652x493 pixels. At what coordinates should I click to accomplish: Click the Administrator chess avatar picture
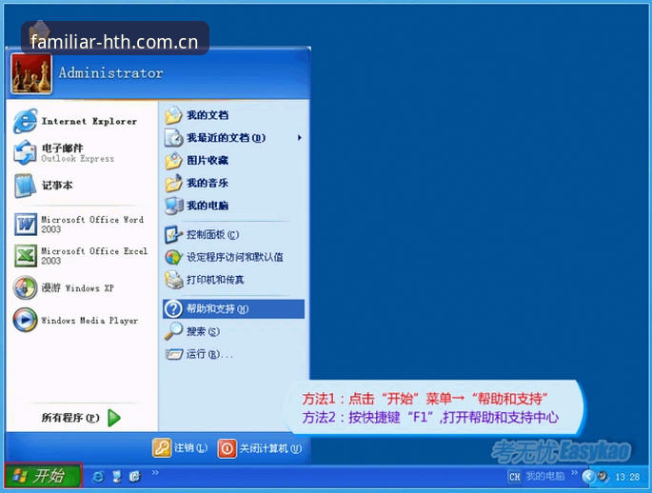click(x=31, y=74)
